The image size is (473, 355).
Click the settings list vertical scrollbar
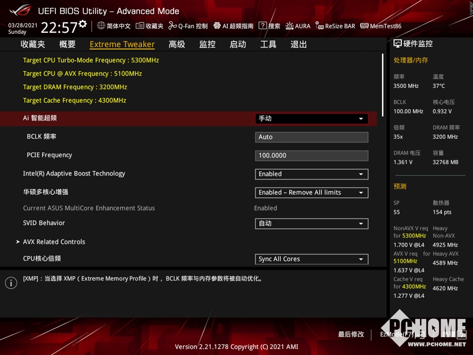382,85
